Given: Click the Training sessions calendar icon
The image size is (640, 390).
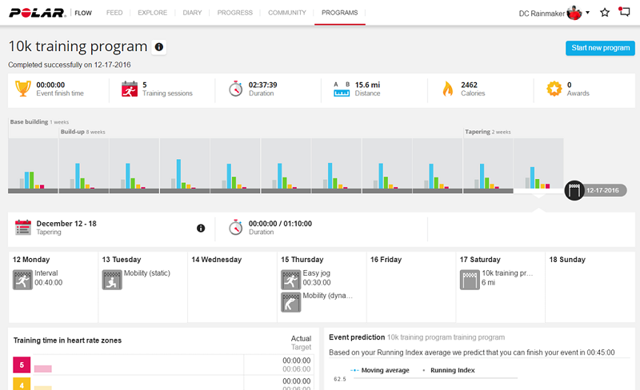Looking at the screenshot, I should [x=130, y=89].
